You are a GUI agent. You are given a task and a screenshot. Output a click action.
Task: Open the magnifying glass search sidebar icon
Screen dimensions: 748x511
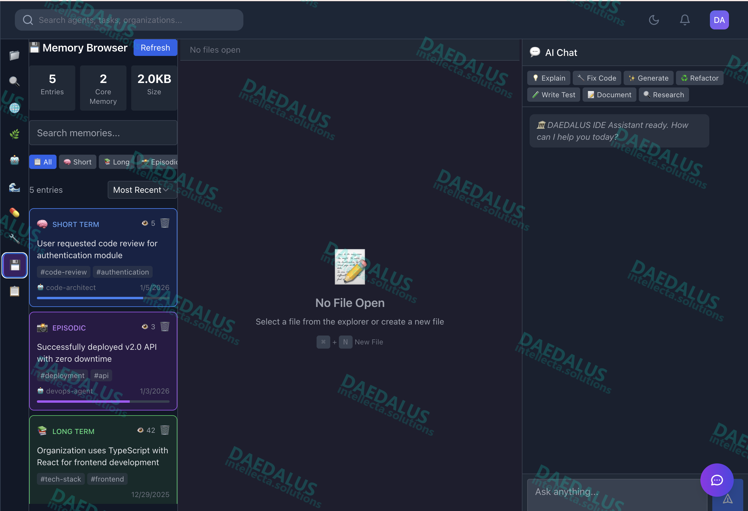point(15,81)
